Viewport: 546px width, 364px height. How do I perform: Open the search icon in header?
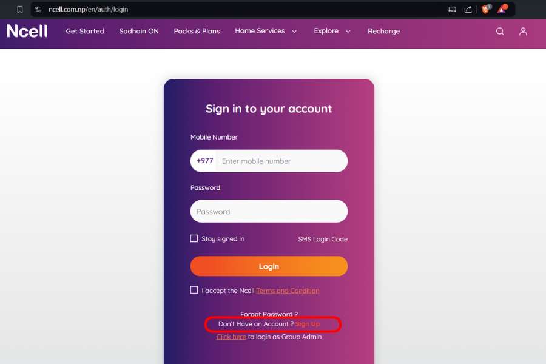click(x=500, y=32)
